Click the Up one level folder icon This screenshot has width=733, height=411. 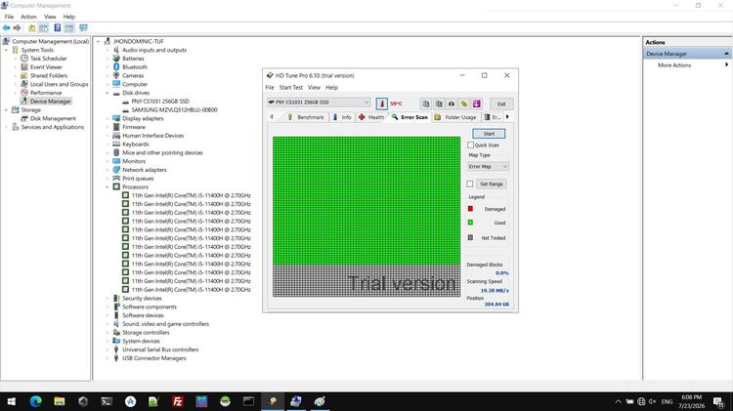32,28
